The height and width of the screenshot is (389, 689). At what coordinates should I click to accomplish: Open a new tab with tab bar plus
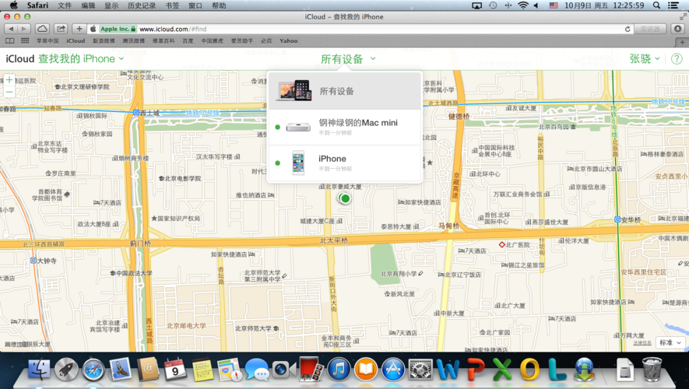[682, 42]
